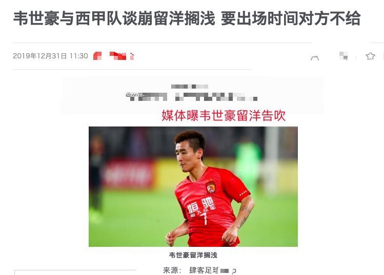Click the publish date 2019年12月31日 11:30
The height and width of the screenshot is (275, 384).
tap(50, 56)
